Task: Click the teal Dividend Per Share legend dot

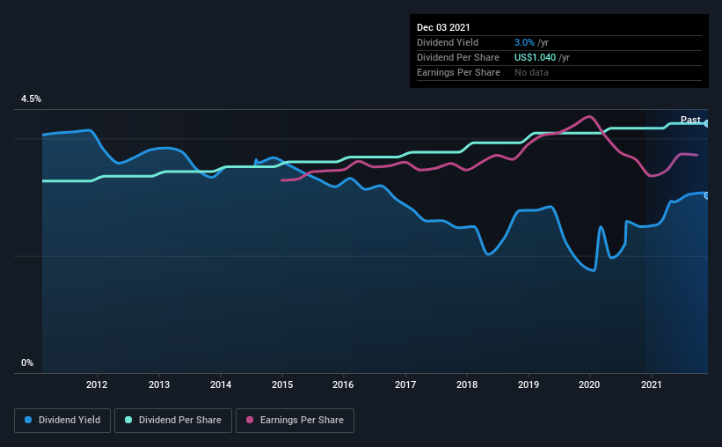Action: point(128,420)
